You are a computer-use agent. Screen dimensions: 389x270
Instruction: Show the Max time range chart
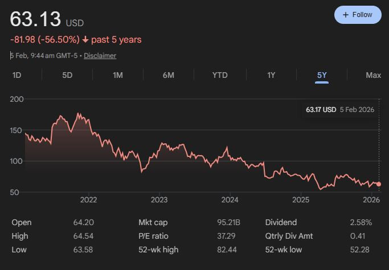[373, 75]
